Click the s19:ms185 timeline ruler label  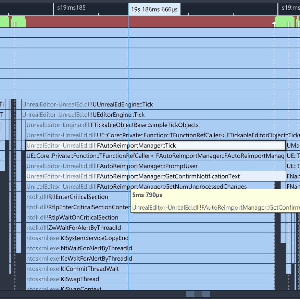point(71,7)
